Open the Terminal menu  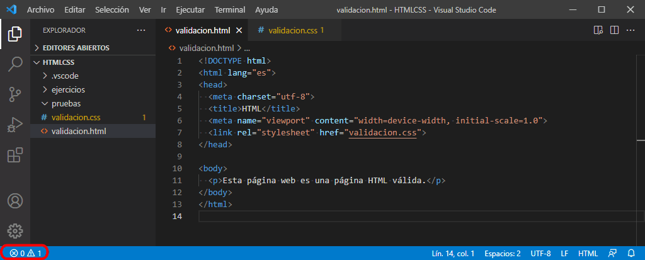click(x=230, y=10)
